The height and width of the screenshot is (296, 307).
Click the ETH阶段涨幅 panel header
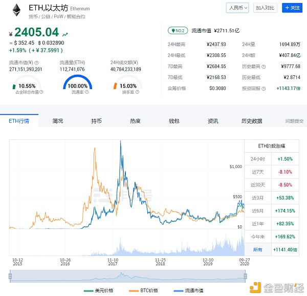(272, 146)
